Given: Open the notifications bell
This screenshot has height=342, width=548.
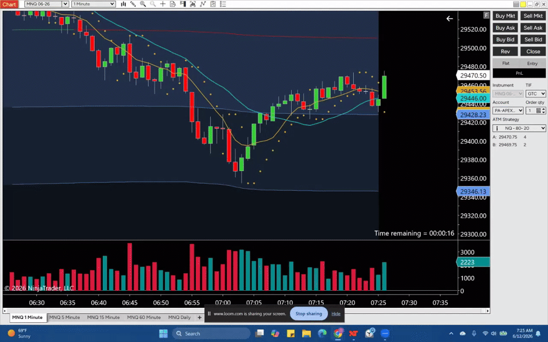Looking at the screenshot, I should click(538, 333).
